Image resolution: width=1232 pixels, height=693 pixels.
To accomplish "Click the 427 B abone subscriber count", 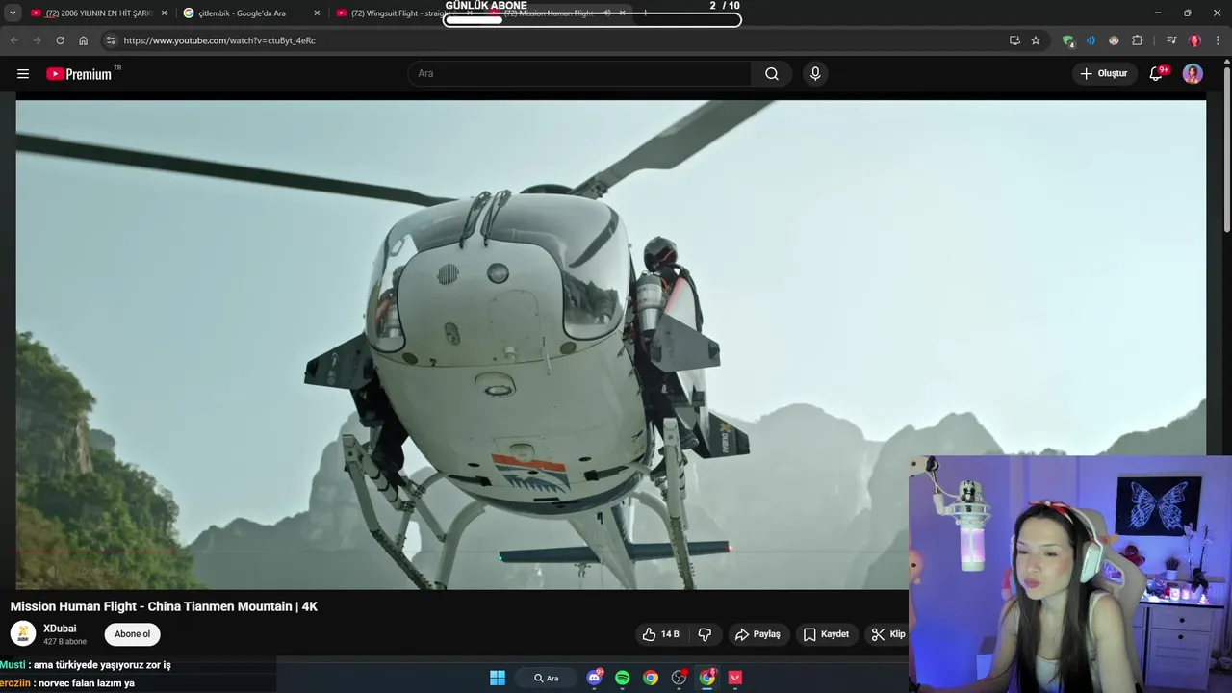I will click(64, 642).
